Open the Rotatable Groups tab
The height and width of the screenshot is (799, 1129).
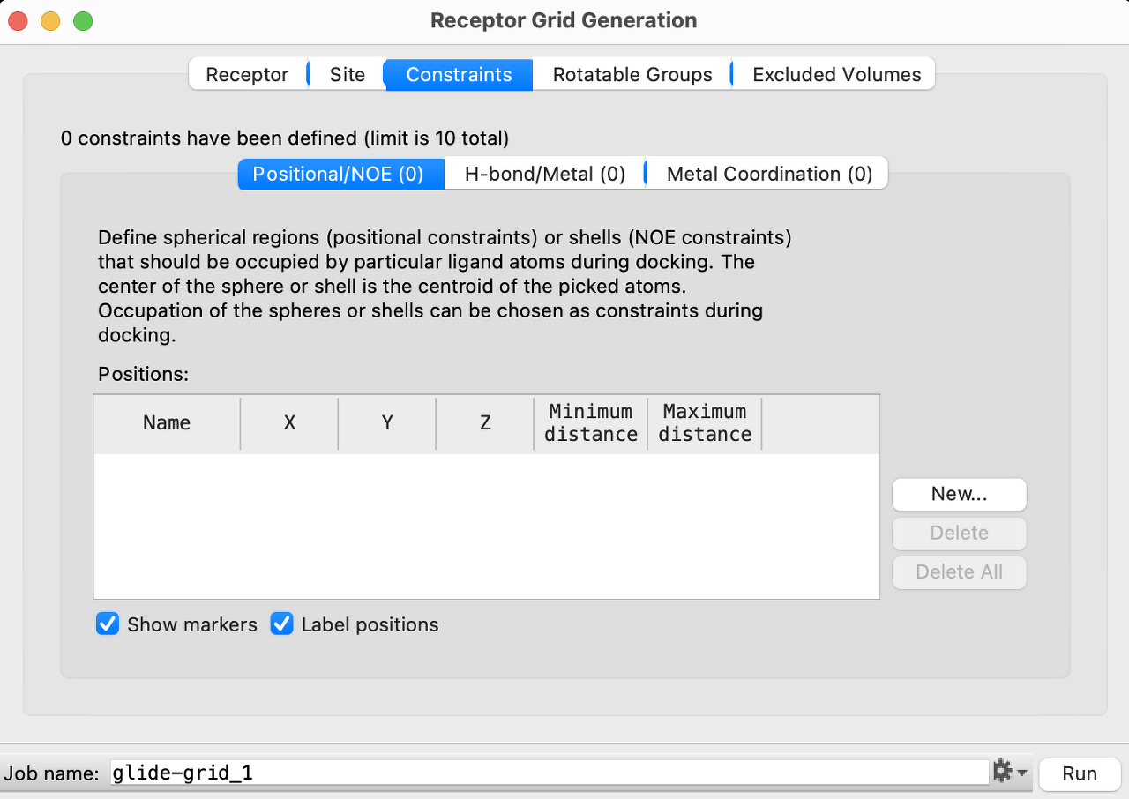pos(632,75)
